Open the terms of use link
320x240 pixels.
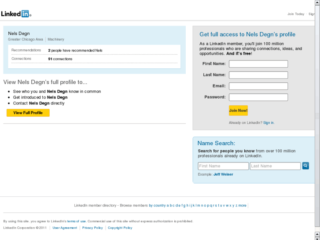coord(76,221)
